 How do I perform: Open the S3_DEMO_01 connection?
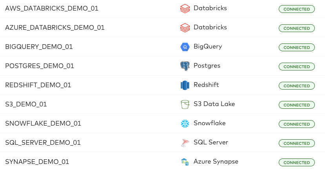(26, 104)
